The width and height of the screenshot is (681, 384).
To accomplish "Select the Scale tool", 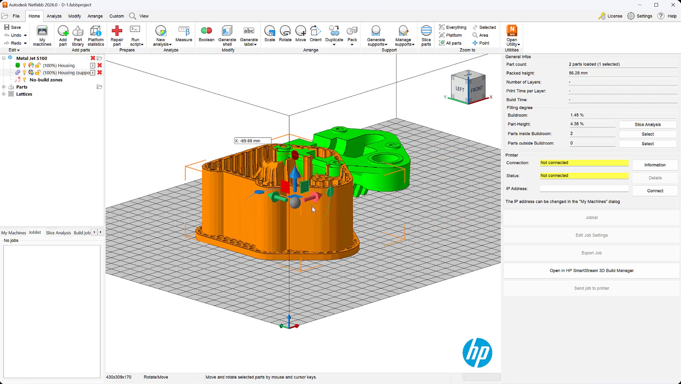I will (270, 34).
